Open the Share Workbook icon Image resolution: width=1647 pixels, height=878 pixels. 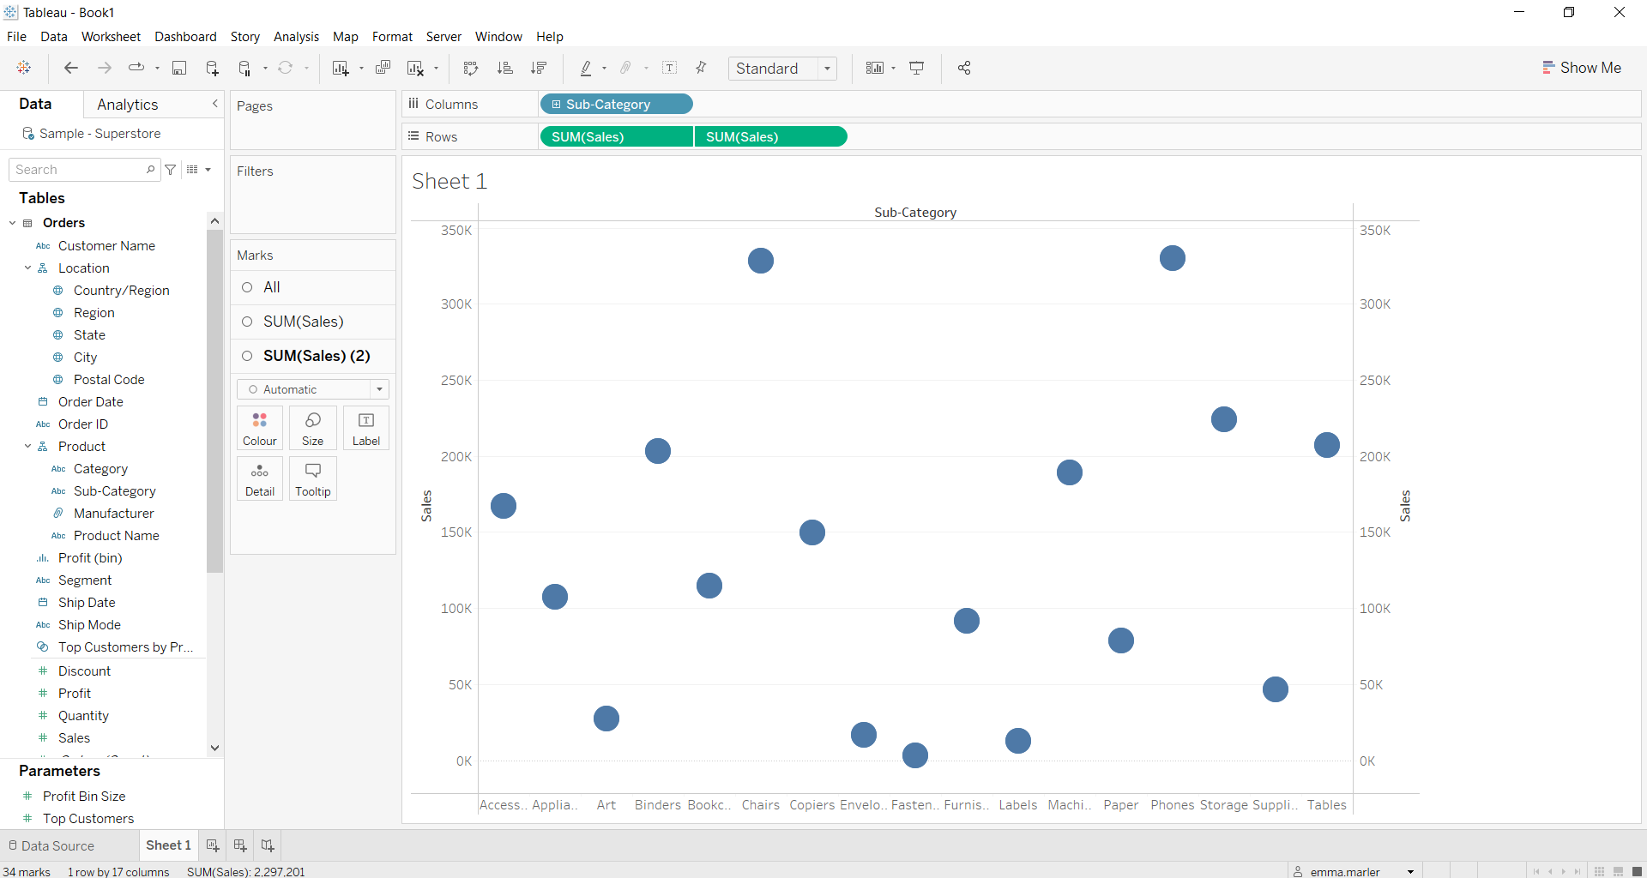click(x=963, y=68)
